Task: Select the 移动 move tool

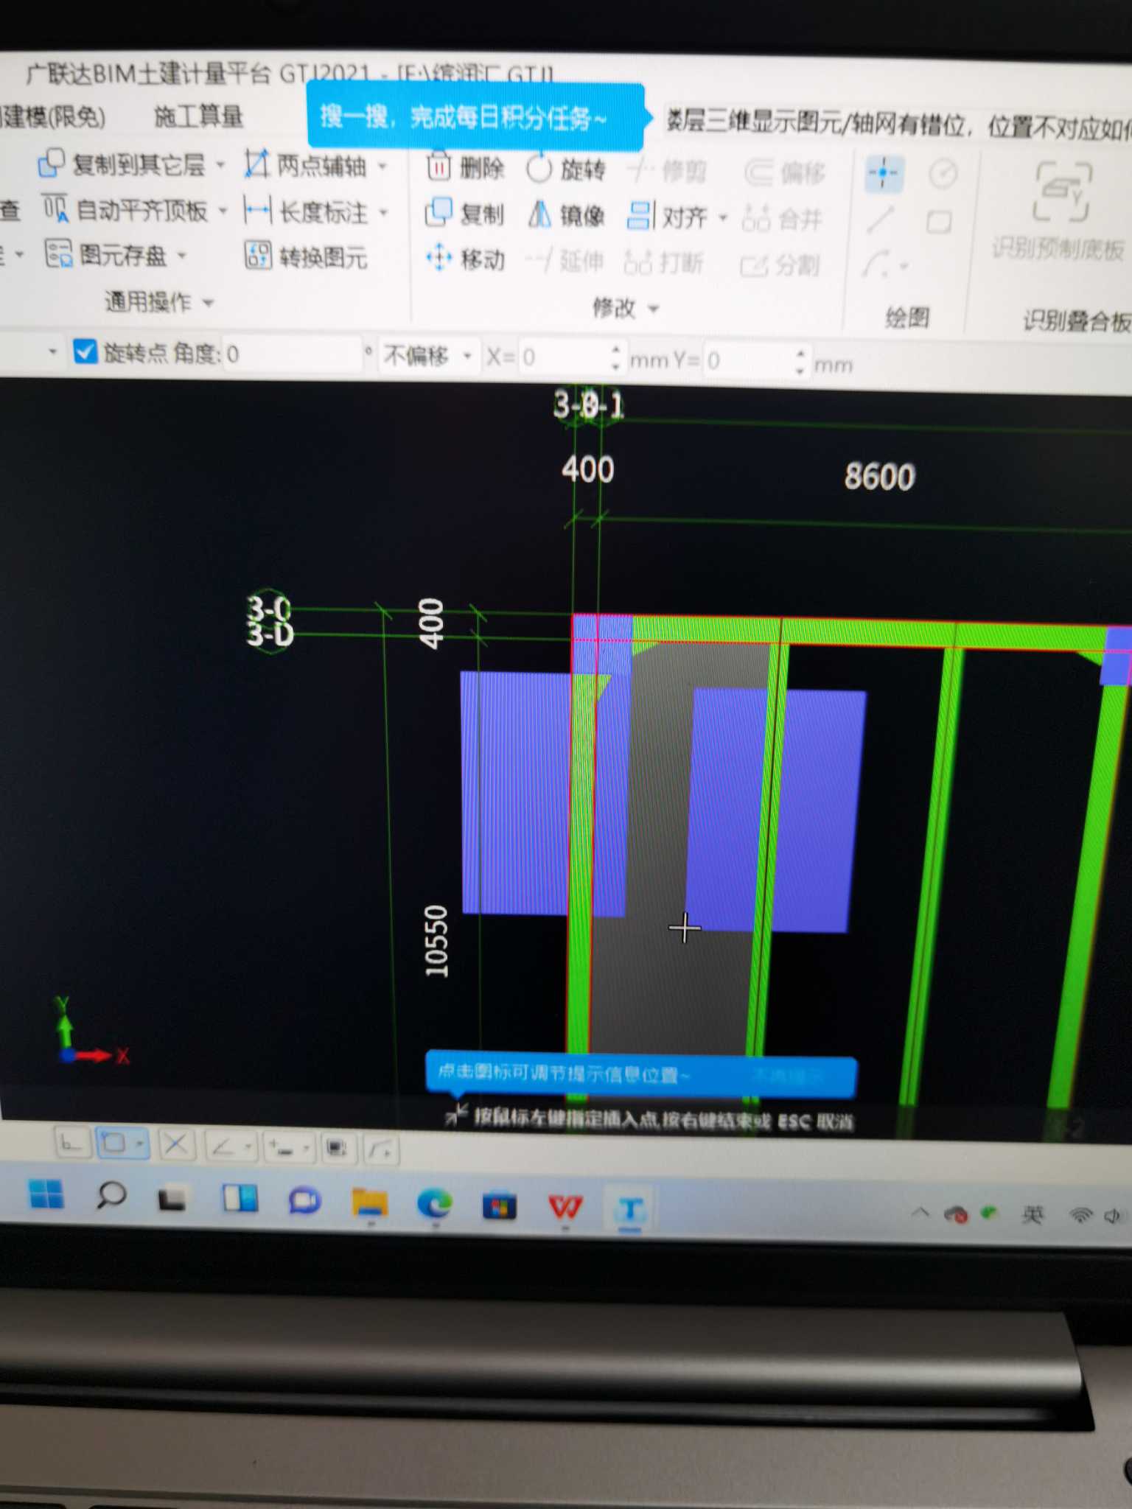Action: [465, 259]
